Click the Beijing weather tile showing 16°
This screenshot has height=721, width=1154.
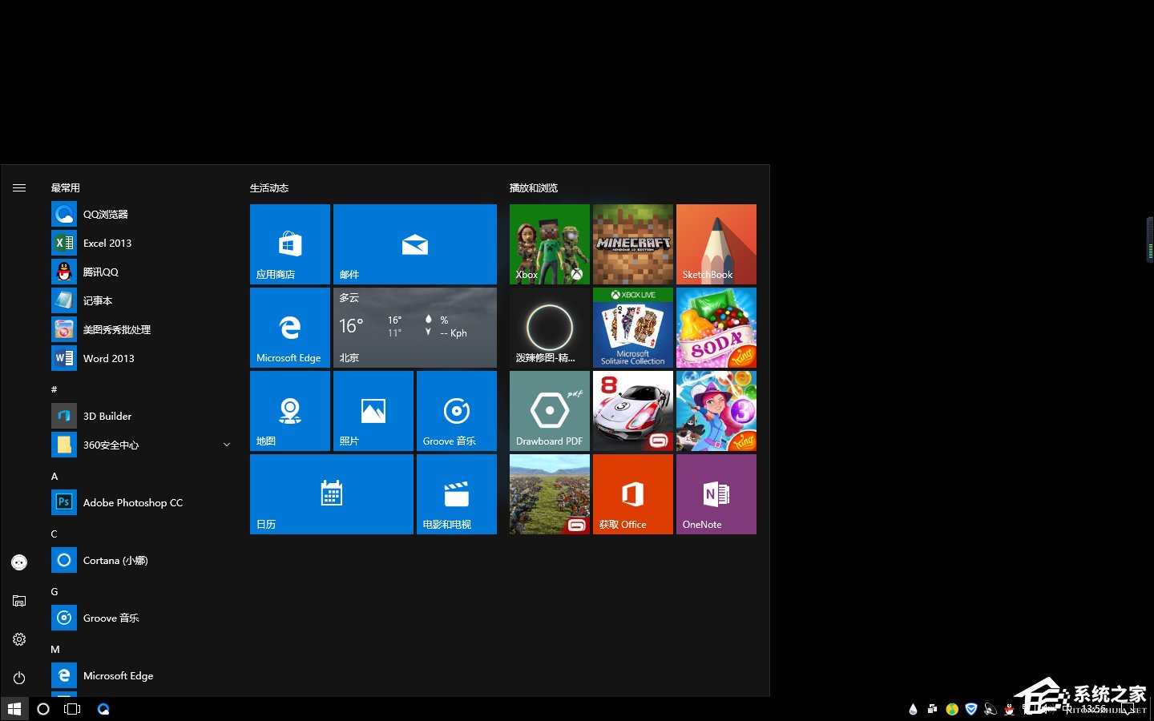[415, 327]
